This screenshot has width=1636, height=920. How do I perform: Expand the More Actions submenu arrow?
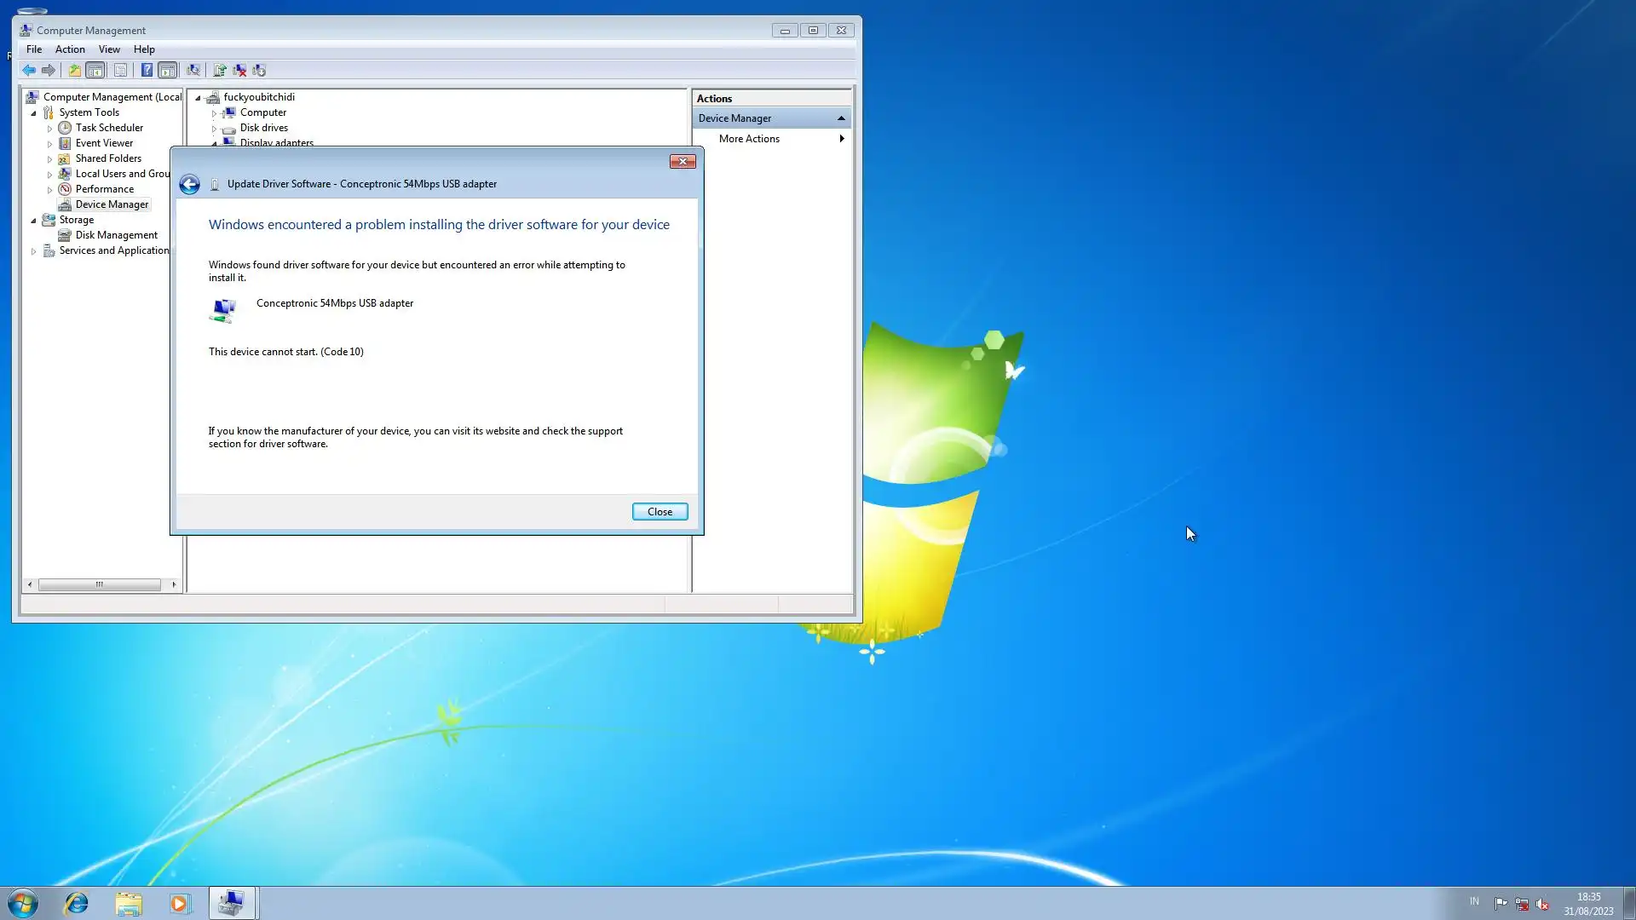842,139
